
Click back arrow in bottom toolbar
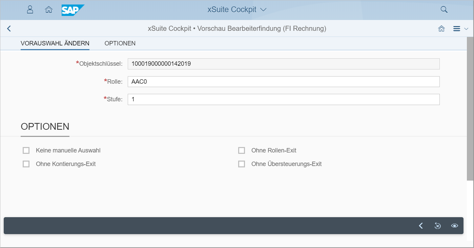pyautogui.click(x=421, y=226)
